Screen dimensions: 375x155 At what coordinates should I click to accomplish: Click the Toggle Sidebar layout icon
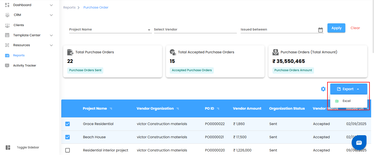tap(8, 148)
